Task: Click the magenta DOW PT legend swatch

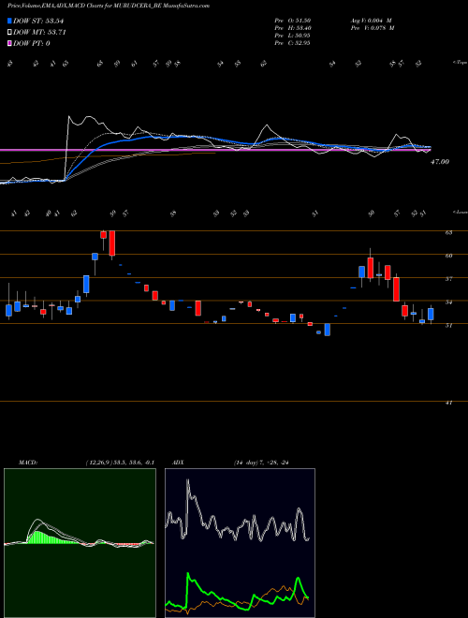Action: click(x=10, y=43)
